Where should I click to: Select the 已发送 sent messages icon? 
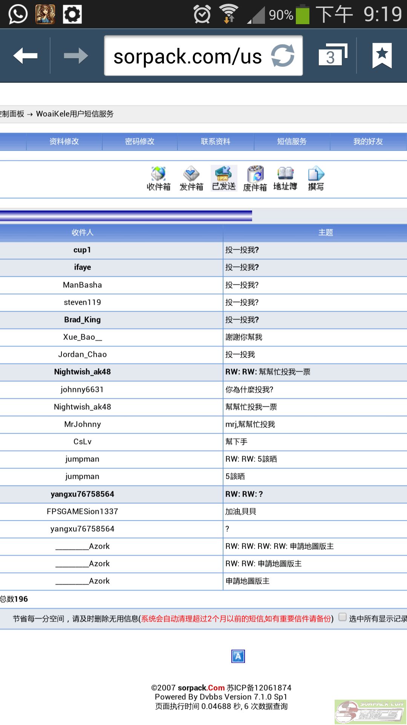[224, 178]
